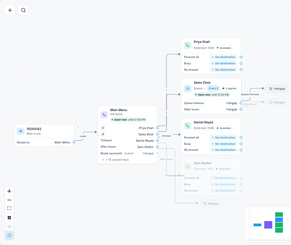Click the Main trunk subtitle
291x245 pixels.
click(34, 134)
